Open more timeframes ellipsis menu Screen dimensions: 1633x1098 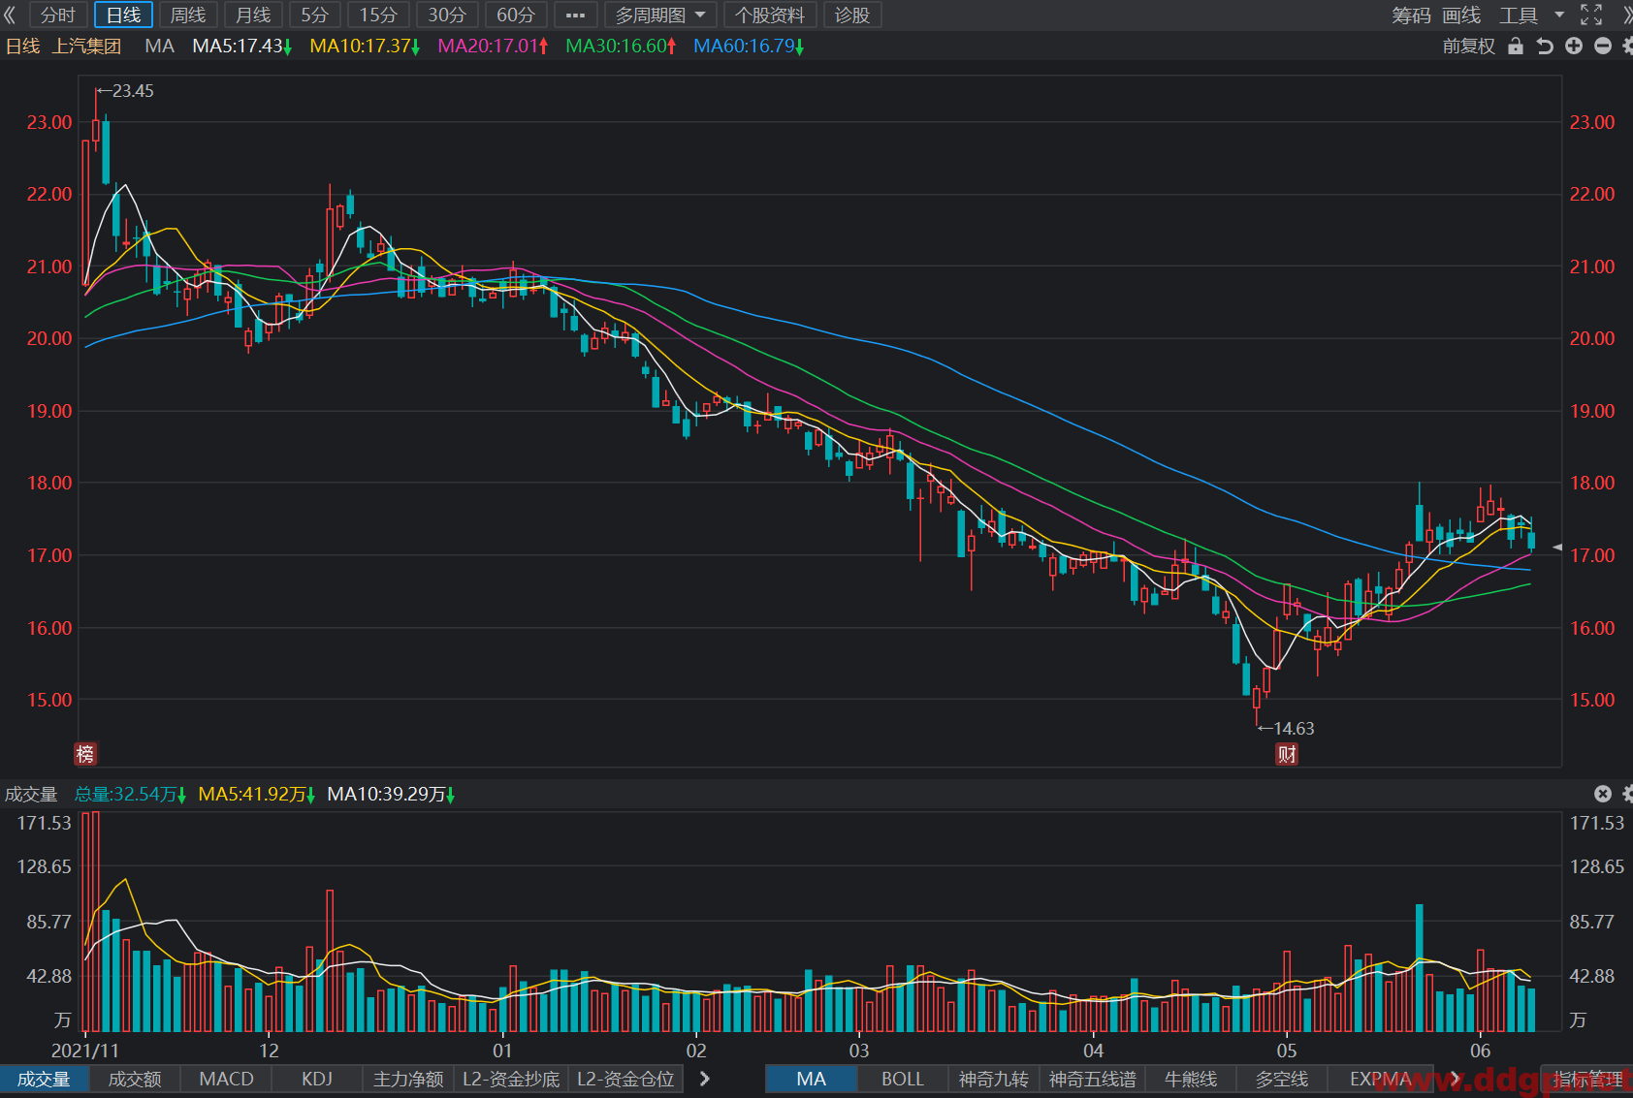575,15
